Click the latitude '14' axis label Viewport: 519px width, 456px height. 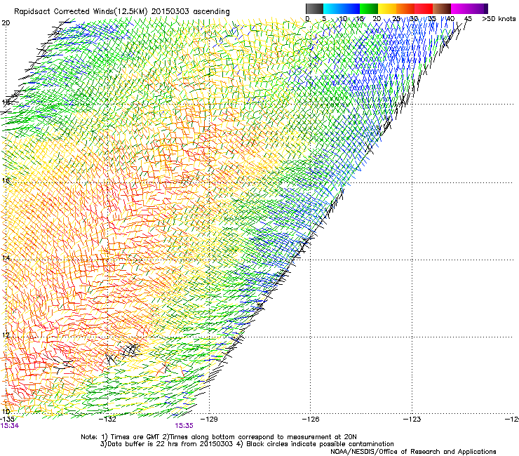click(x=6, y=257)
